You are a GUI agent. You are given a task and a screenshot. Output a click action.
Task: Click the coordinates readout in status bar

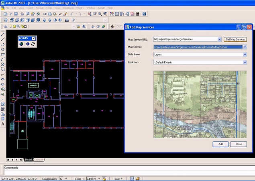pos(20,179)
